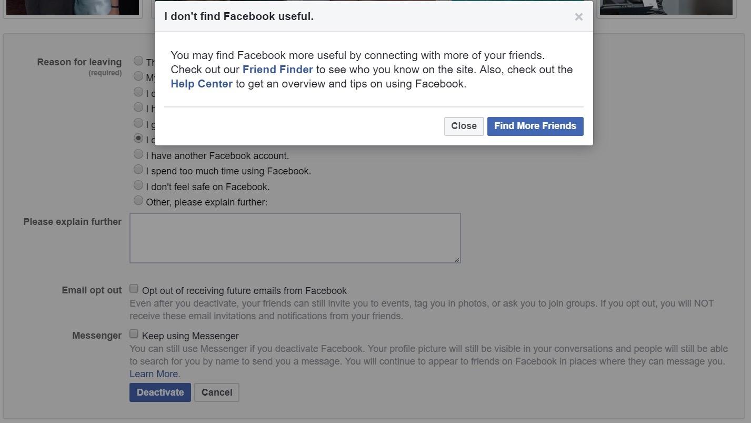Pick "Other, please explain further" radio
Viewport: 751px width, 423px height.
pos(138,201)
